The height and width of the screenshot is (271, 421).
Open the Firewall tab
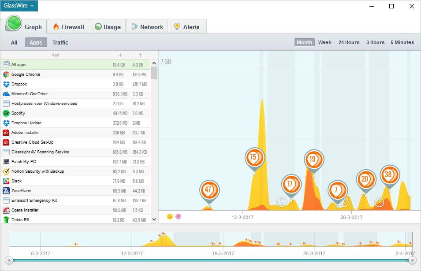68,27
